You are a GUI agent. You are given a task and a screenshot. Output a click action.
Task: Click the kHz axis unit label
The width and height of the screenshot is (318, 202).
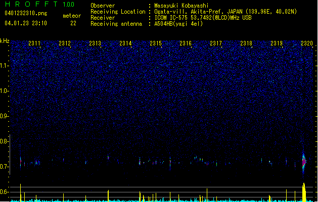coord(5,41)
